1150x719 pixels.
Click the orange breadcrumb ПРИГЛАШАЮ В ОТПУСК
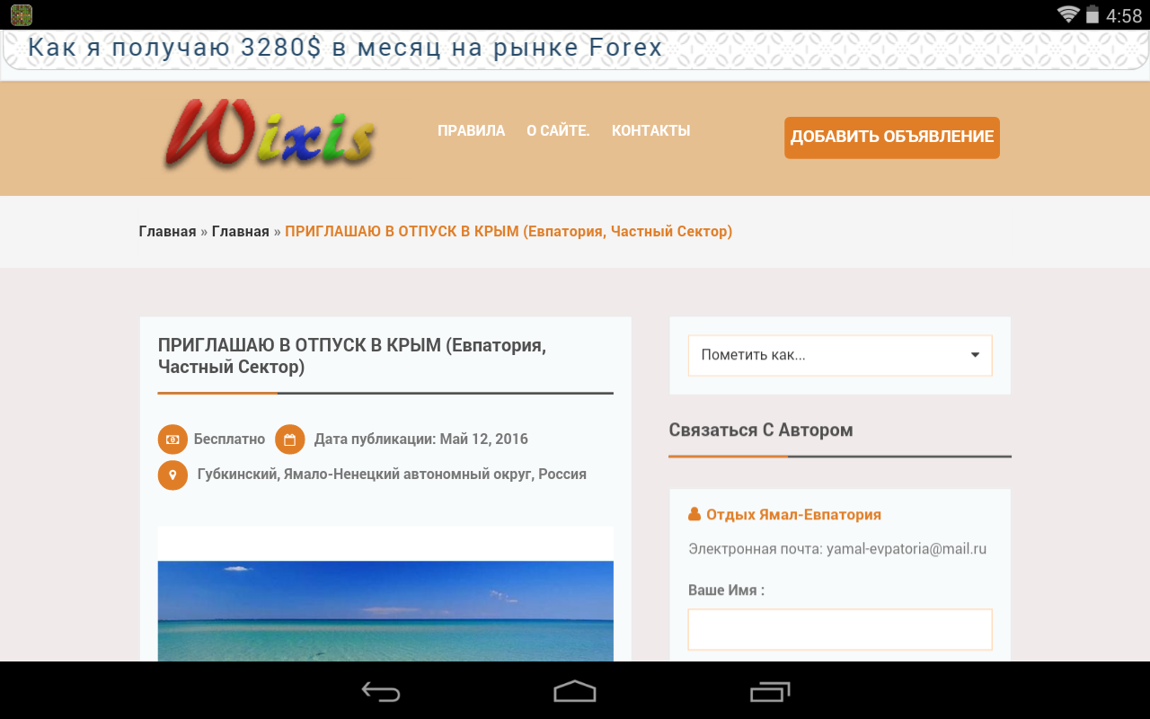509,232
